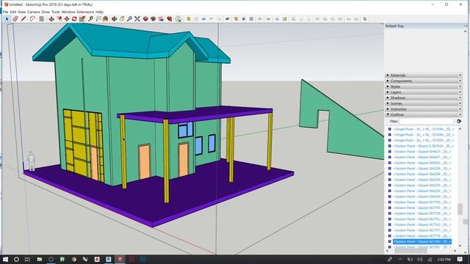The width and height of the screenshot is (470, 264).
Task: Select the Orbit tool
Action: [115, 19]
